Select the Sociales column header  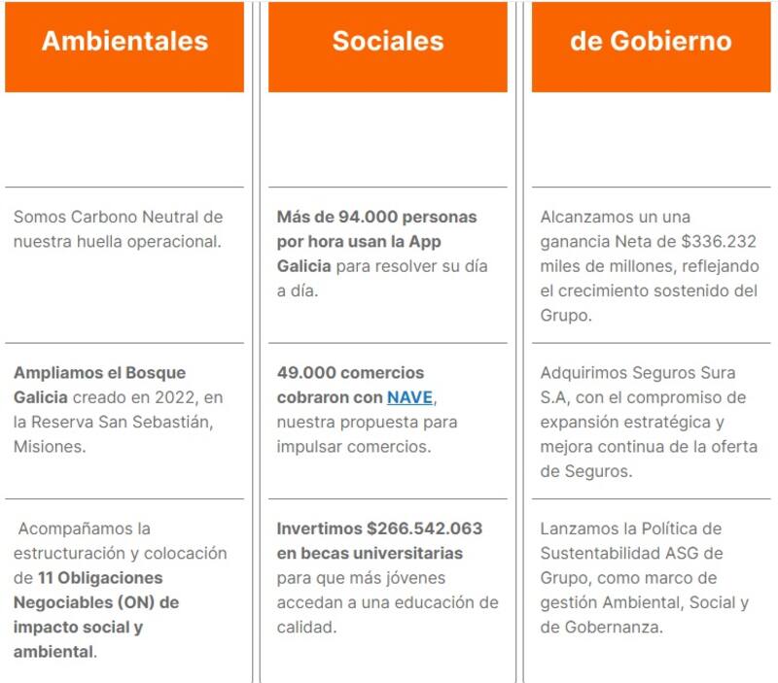coord(387,42)
